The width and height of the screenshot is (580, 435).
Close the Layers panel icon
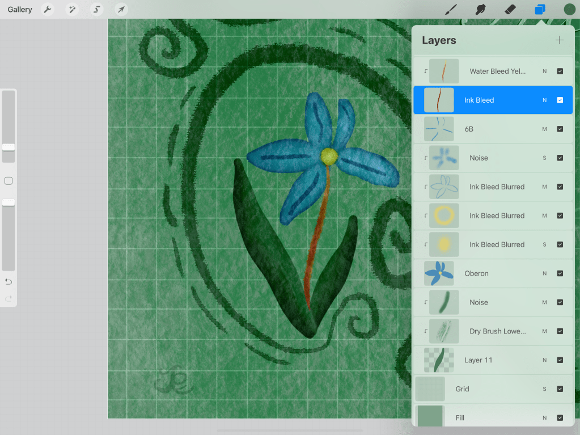[540, 10]
